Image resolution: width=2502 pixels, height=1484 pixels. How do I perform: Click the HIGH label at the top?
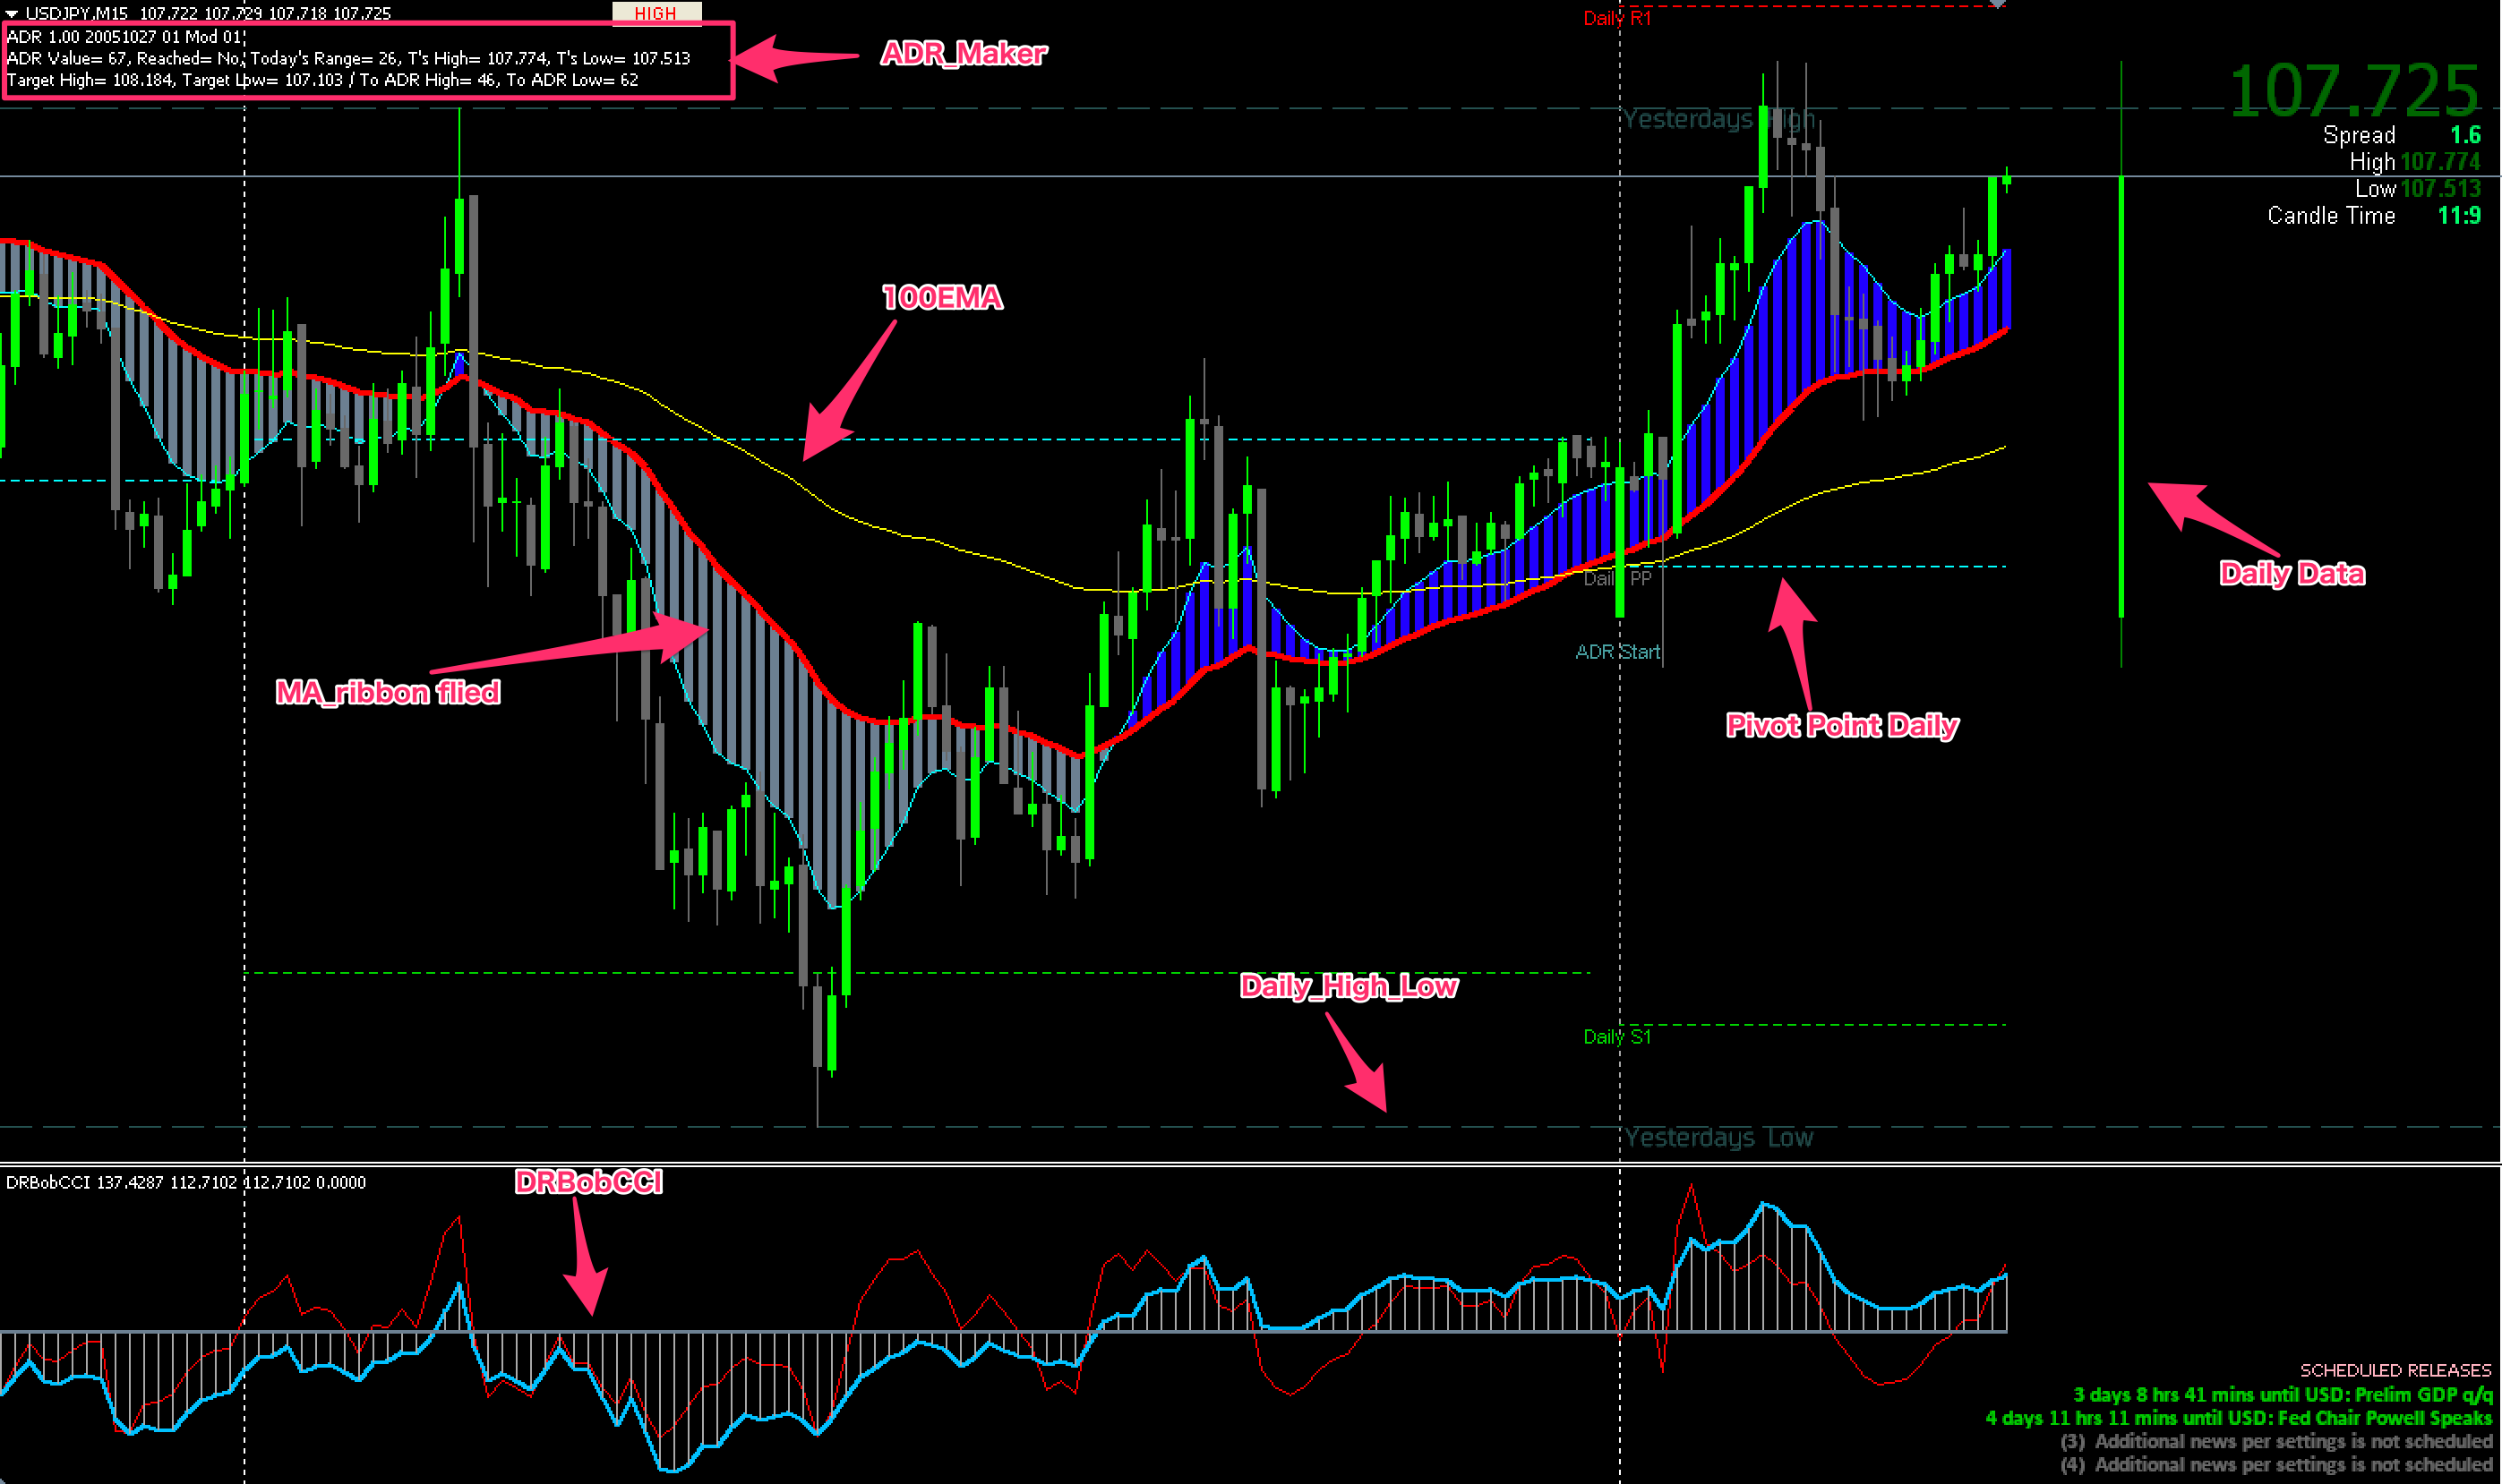[656, 13]
